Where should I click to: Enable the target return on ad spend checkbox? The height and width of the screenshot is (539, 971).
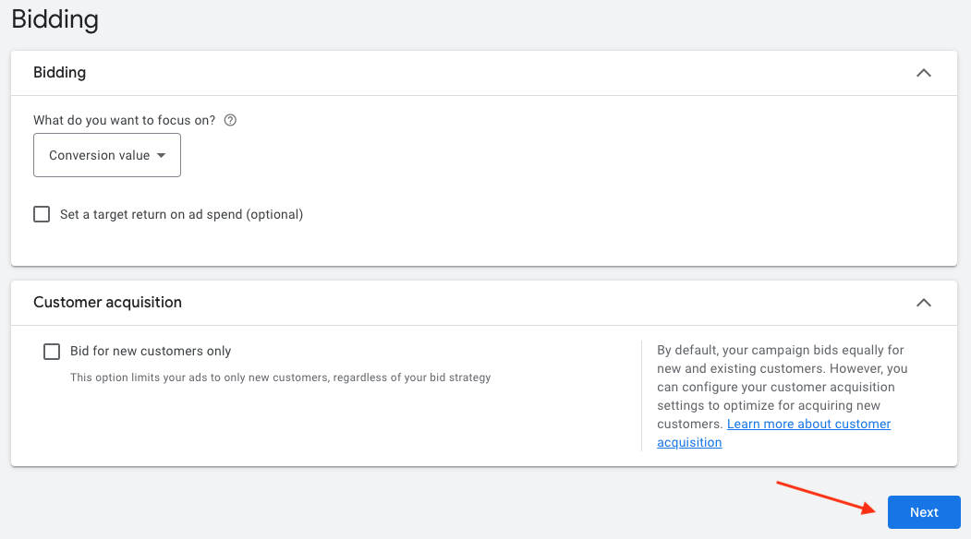[42, 214]
